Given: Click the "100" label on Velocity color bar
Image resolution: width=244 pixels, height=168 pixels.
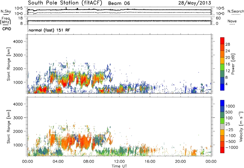Looking at the screenshot, I should [x=229, y=118].
